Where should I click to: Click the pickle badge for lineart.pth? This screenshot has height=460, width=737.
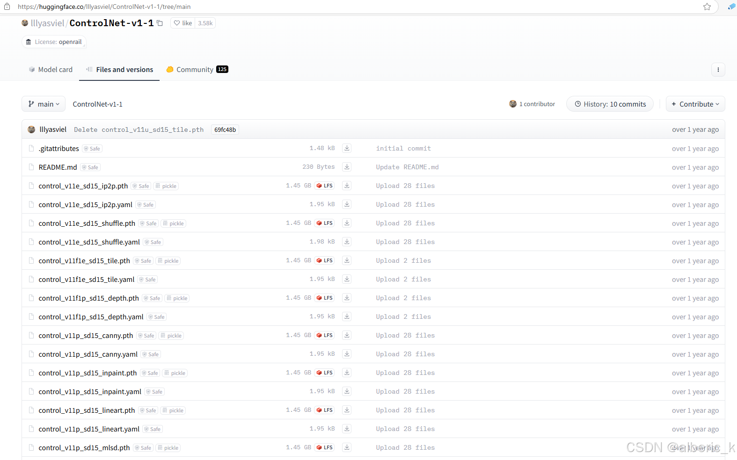coord(173,410)
